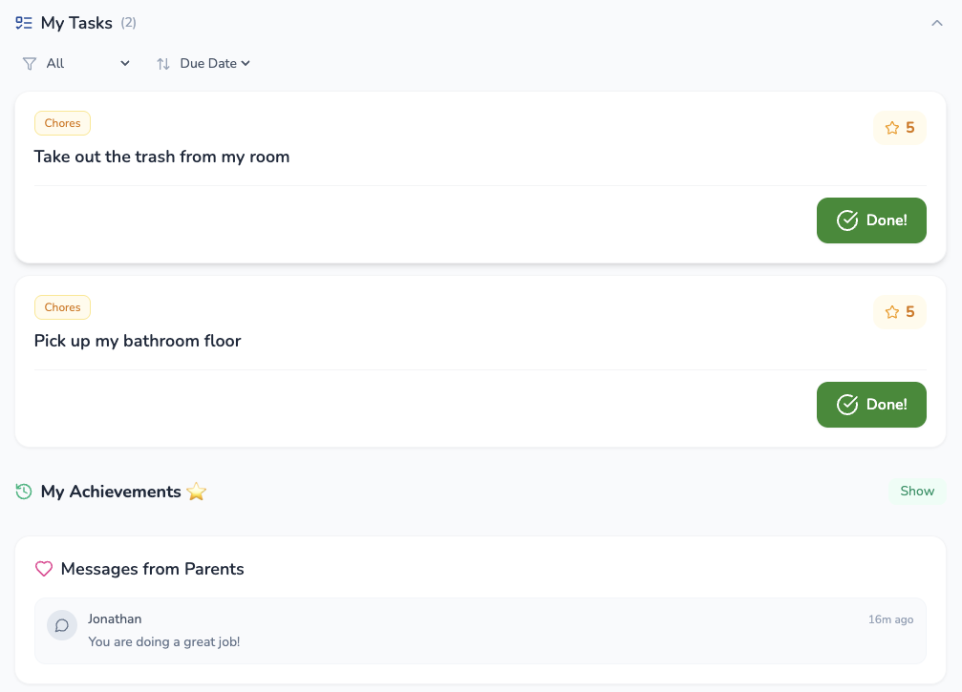The image size is (962, 692).
Task: Click the Chores tag on the trash task
Action: coord(62,123)
